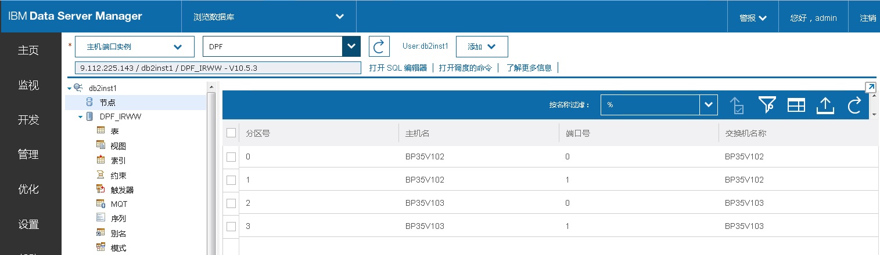
Task: Click host name BP35V103 in partition 3 row
Action: click(x=425, y=226)
